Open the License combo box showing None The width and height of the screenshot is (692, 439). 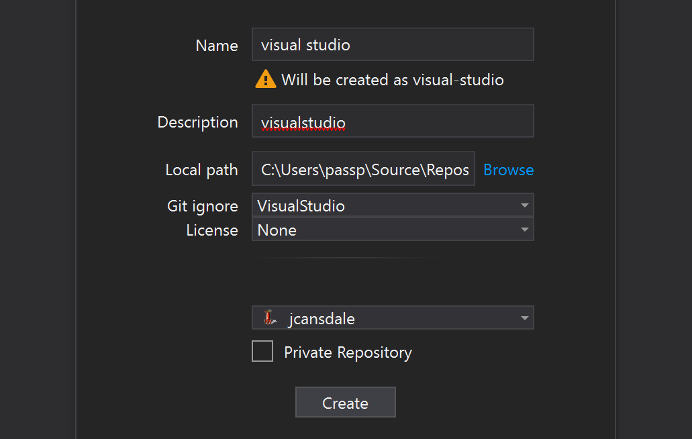point(393,230)
